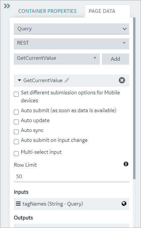Edit GetCurrentValue name with pencil icon

tap(67, 80)
